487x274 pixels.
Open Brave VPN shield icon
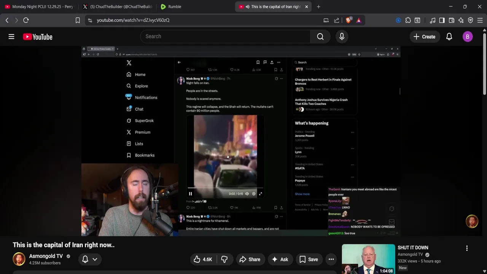(471, 20)
